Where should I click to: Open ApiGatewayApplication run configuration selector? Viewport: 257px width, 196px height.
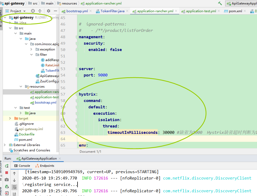[x=241, y=3]
